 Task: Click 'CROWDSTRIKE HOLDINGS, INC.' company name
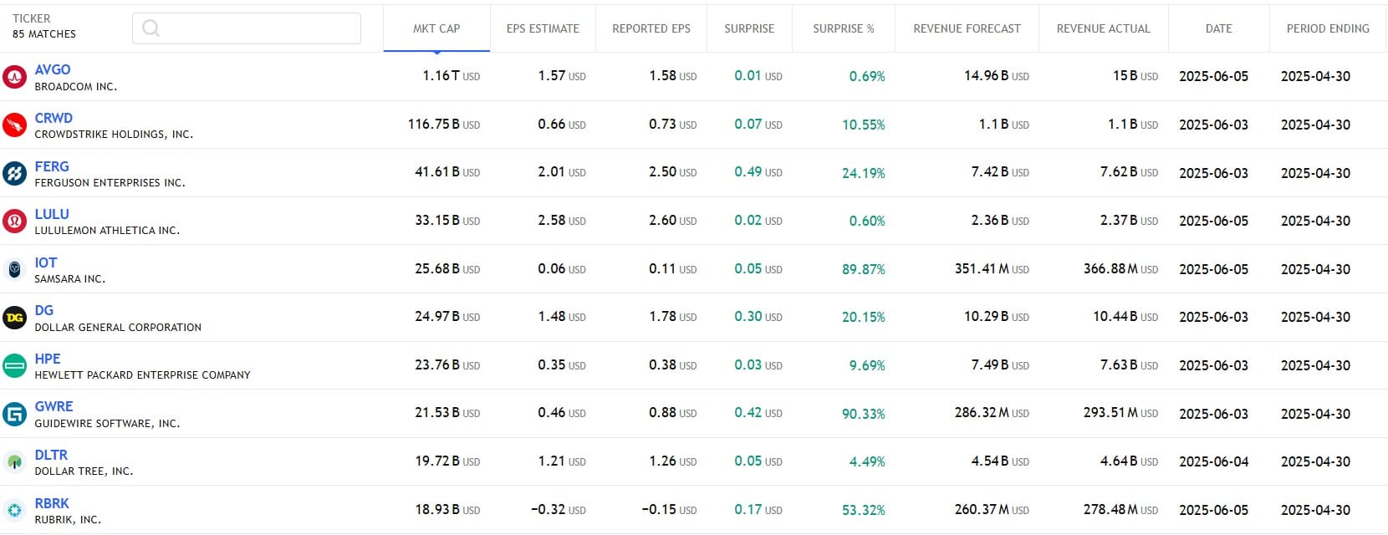[114, 135]
